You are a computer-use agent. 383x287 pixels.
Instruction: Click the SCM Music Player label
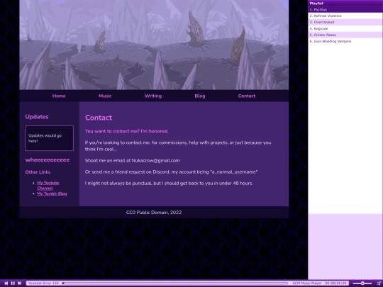[307, 283]
